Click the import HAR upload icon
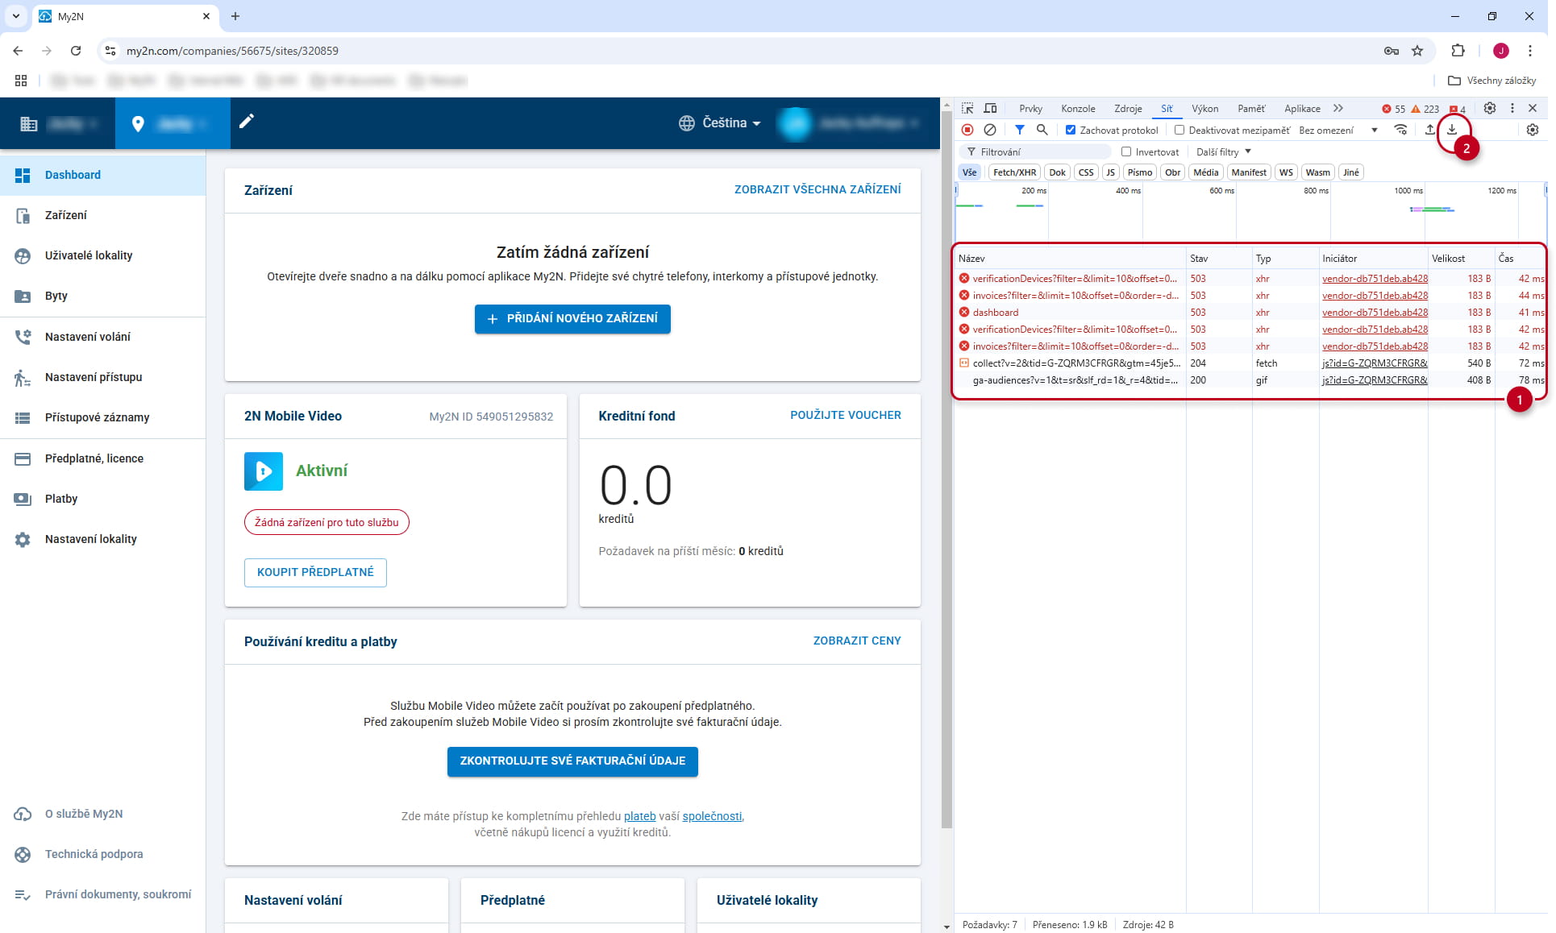1556x933 pixels. pos(1429,130)
